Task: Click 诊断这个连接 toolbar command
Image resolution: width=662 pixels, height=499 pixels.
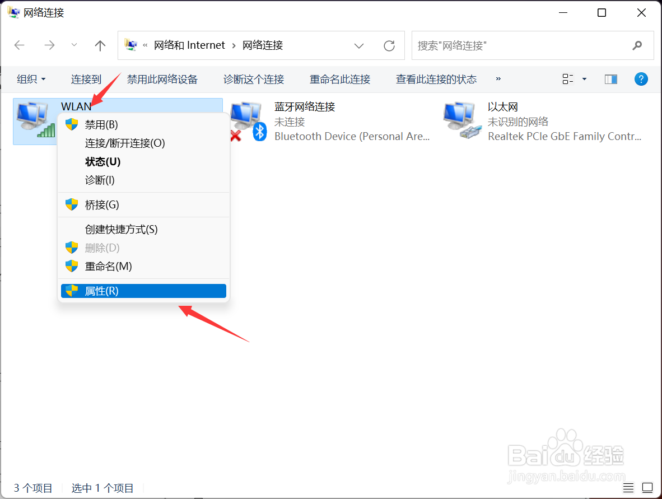Action: tap(254, 79)
